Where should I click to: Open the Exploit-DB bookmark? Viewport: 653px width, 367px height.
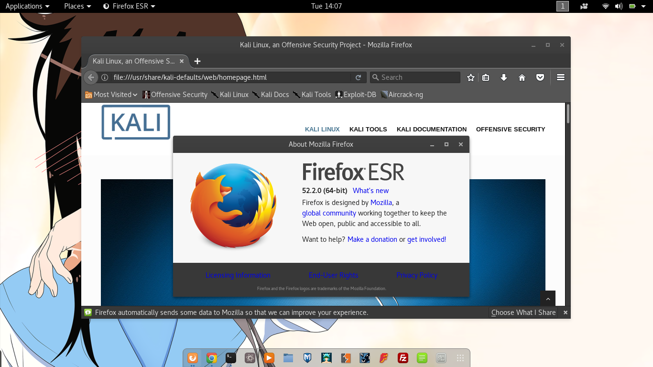[356, 95]
